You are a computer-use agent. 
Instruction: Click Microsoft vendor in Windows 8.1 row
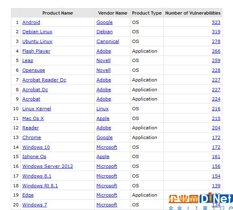point(107,176)
